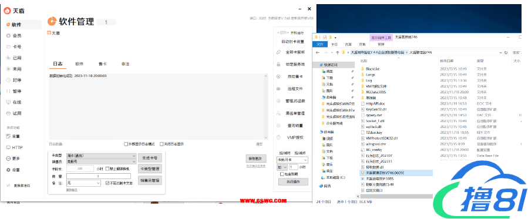Open the 备注 dropdown list
Viewport: 528px width, 219px height.
click(x=83, y=183)
